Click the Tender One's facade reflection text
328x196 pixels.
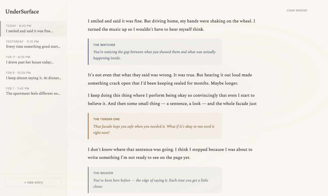(154, 129)
